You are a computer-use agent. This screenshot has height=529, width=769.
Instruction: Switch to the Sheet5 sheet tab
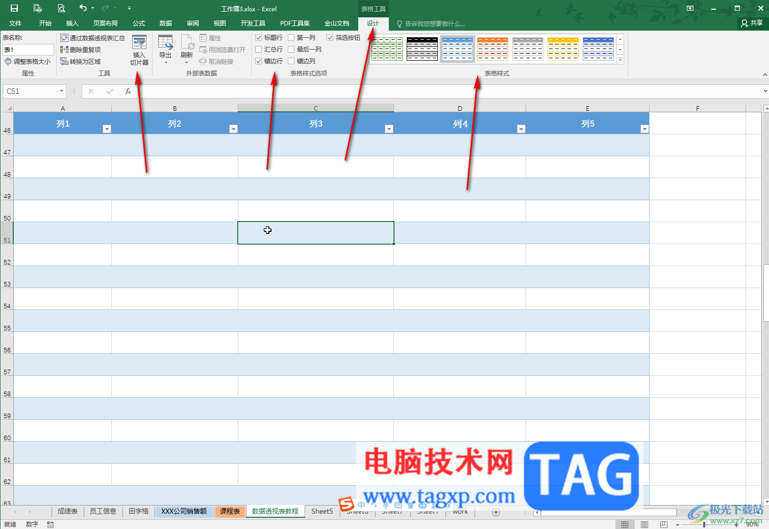(322, 511)
